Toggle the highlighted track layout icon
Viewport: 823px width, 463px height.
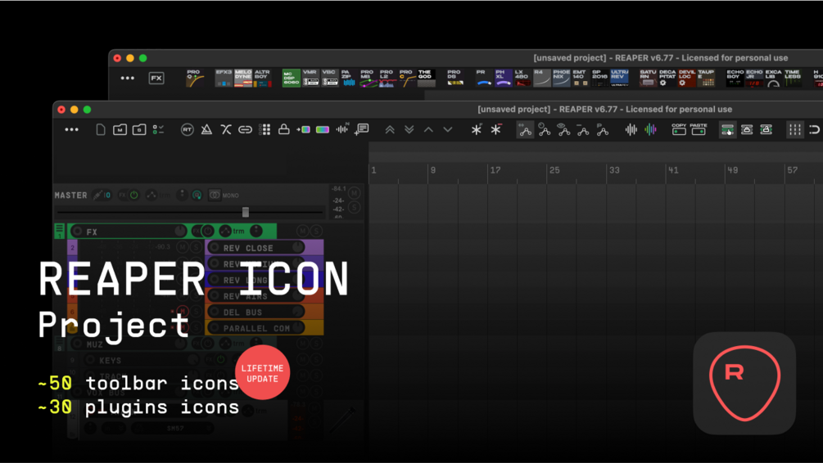pos(727,130)
